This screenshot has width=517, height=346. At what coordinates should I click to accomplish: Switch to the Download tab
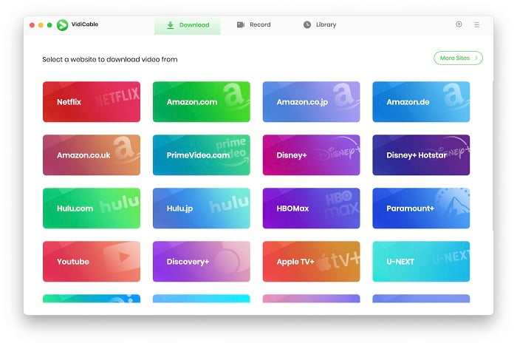point(188,25)
